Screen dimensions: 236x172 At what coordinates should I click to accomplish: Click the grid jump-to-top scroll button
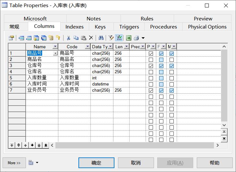click(224, 132)
